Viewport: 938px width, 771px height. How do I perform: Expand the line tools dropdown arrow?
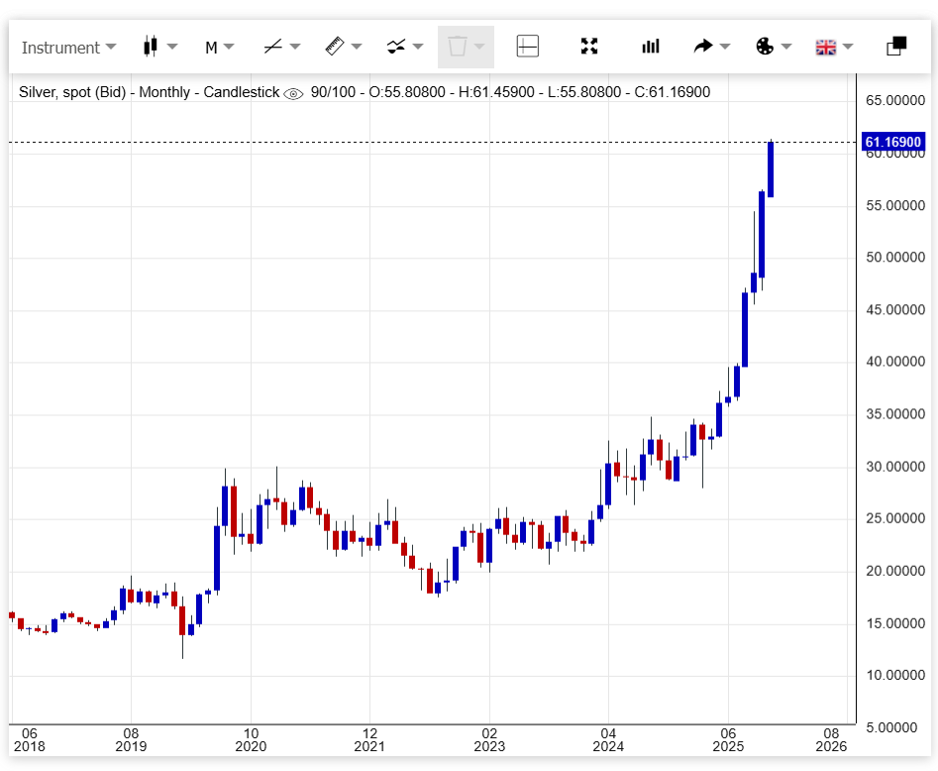pos(295,47)
